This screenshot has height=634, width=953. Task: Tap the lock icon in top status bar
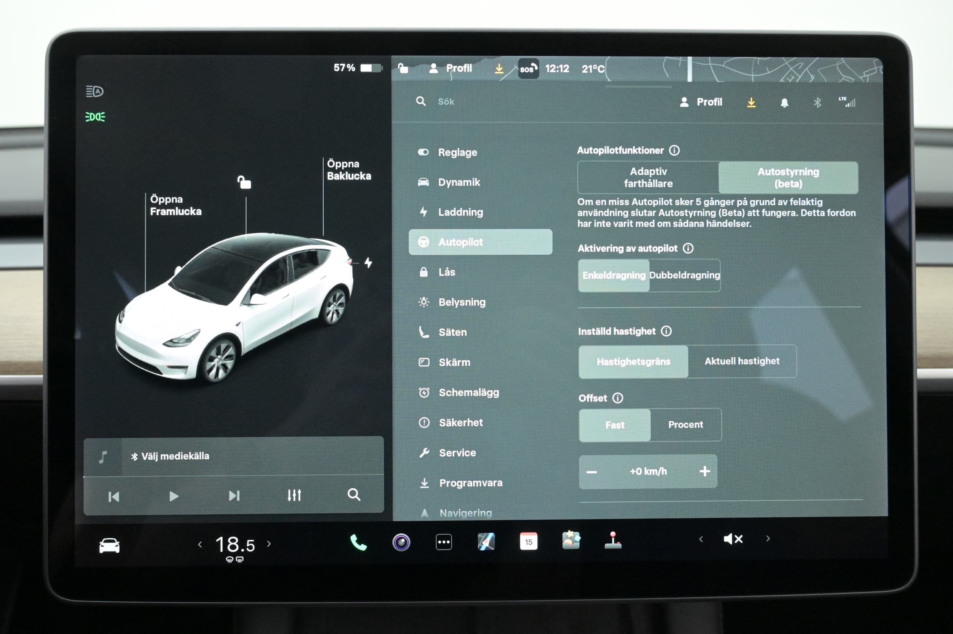(403, 68)
